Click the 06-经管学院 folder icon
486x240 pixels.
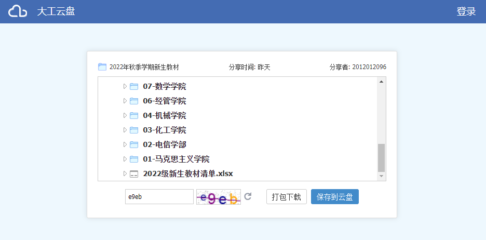(134, 101)
